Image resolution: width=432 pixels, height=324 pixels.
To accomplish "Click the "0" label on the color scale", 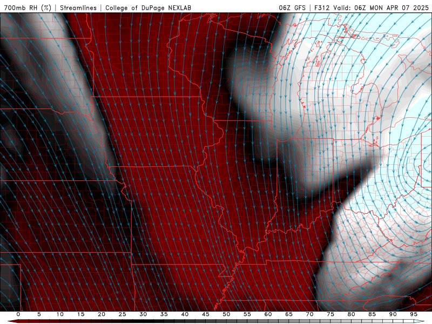I will [18, 314].
